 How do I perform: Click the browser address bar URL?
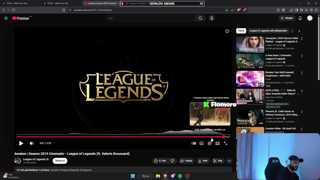[x=93, y=10]
